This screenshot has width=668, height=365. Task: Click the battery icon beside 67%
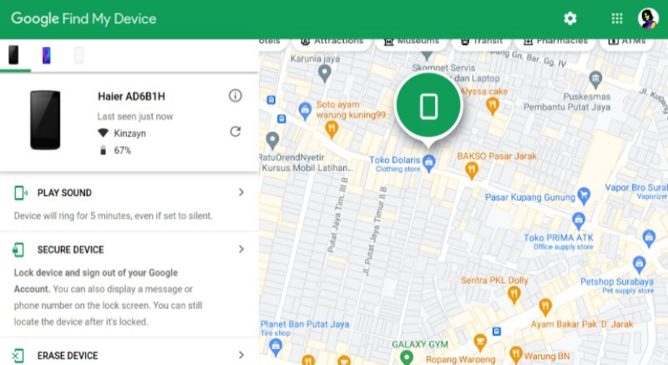point(103,150)
